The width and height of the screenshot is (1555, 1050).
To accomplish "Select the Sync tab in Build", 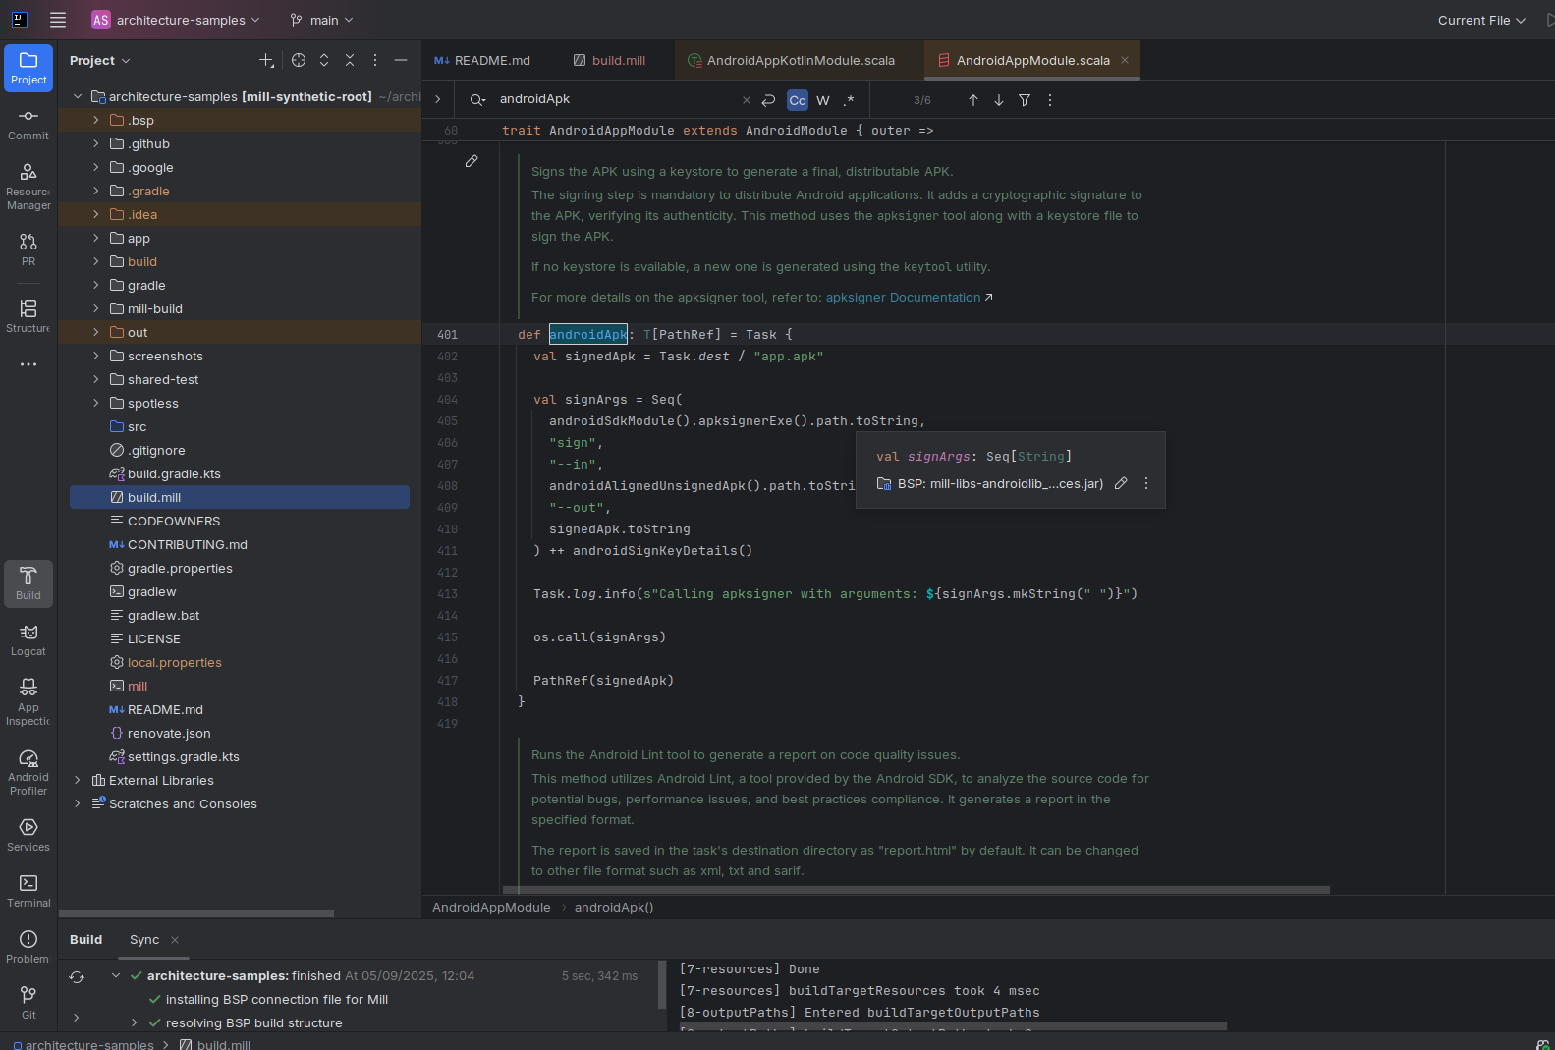I will coord(144,940).
